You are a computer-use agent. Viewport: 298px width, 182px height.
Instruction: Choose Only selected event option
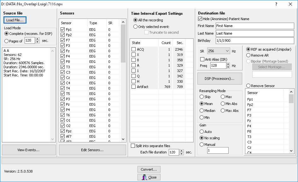pyautogui.click(x=136, y=27)
